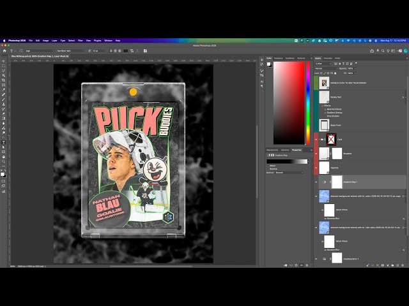Select the Bevel & Emboss effect
The width and height of the screenshot is (409, 306).
click(334, 109)
